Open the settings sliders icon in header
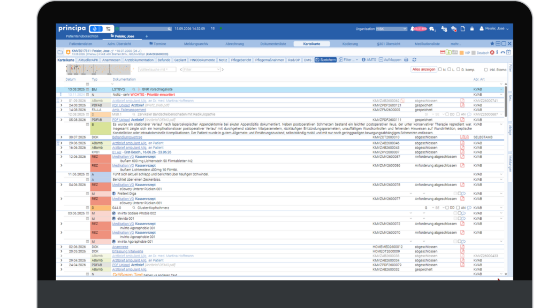Screen dimensions: 548x308 click(x=108, y=29)
